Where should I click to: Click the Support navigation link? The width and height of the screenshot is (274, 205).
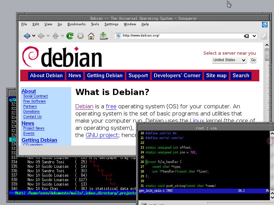coord(138,76)
